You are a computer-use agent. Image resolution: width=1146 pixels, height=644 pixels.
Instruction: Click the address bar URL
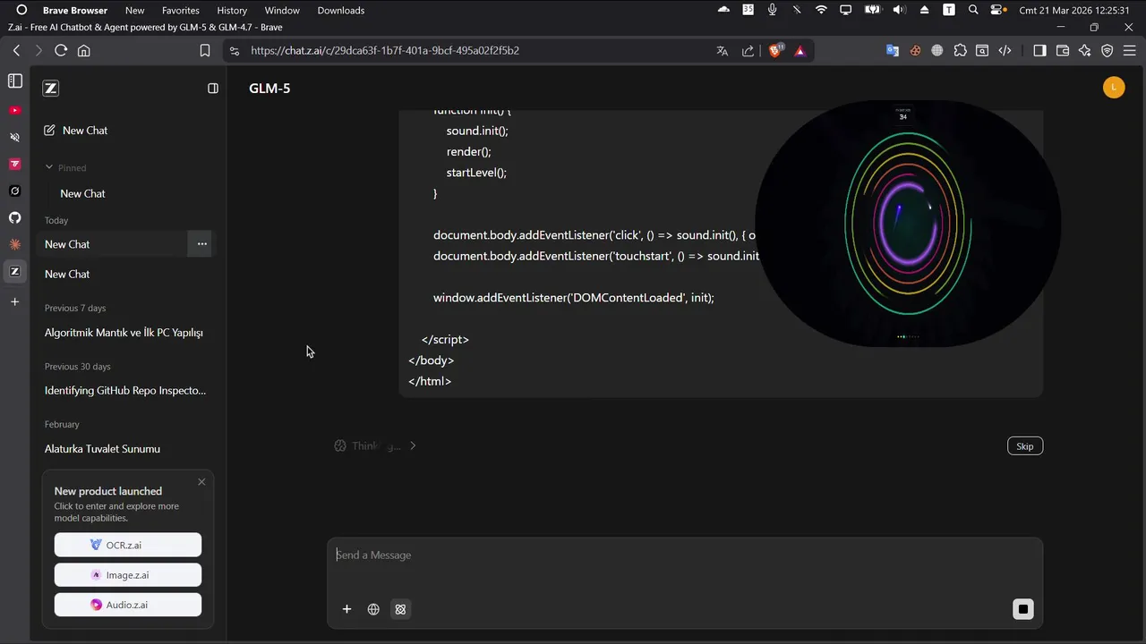(385, 51)
